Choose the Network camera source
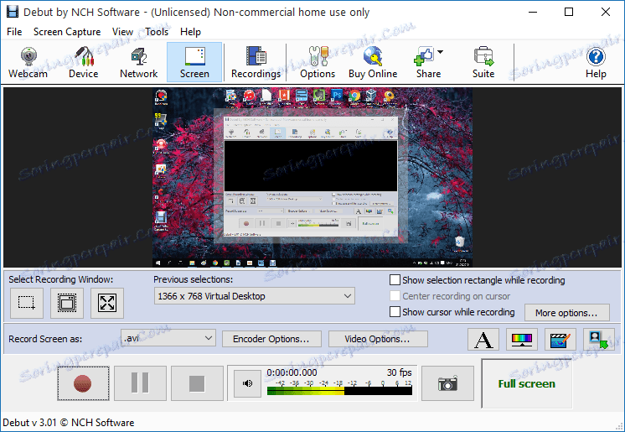This screenshot has width=625, height=432. [139, 62]
